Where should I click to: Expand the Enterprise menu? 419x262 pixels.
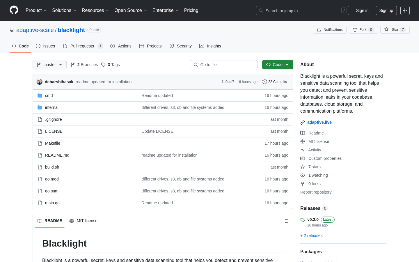(166, 10)
